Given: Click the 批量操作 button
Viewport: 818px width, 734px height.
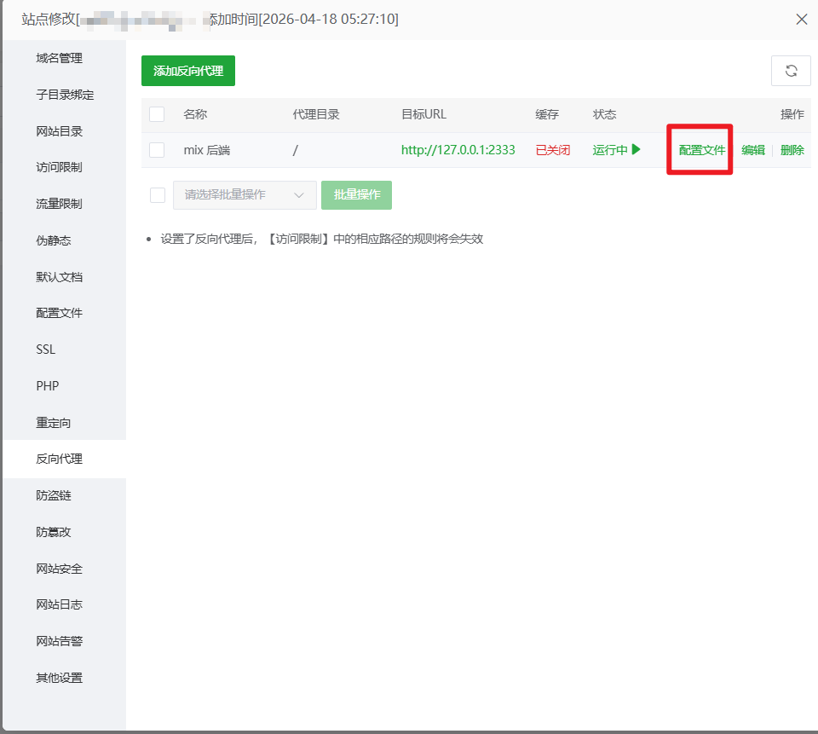Looking at the screenshot, I should [x=356, y=195].
